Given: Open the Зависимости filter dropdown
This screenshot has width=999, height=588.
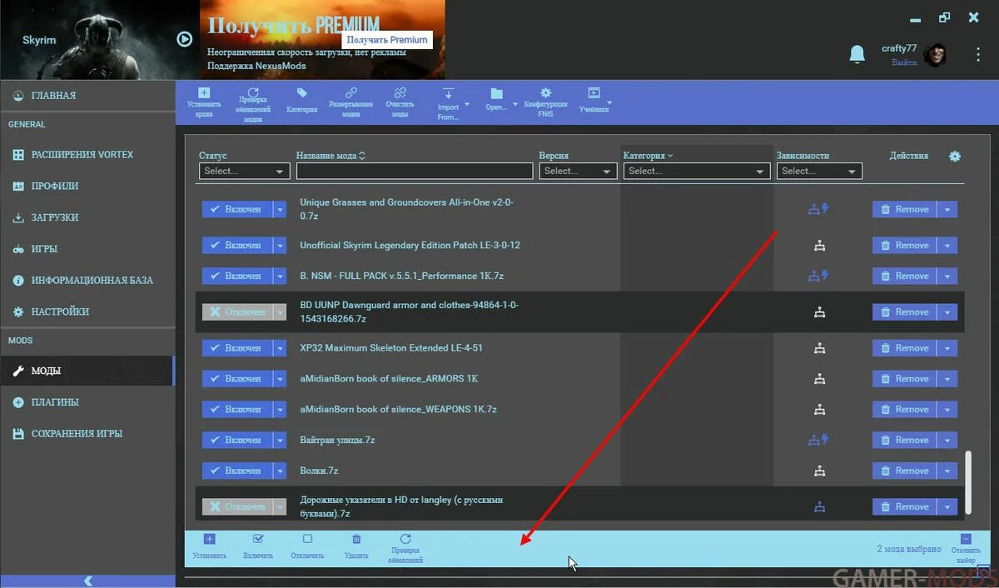Looking at the screenshot, I should pos(819,171).
